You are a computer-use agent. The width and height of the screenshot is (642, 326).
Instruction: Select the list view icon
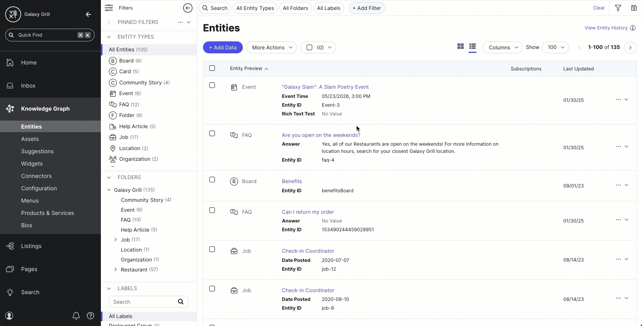point(473,47)
